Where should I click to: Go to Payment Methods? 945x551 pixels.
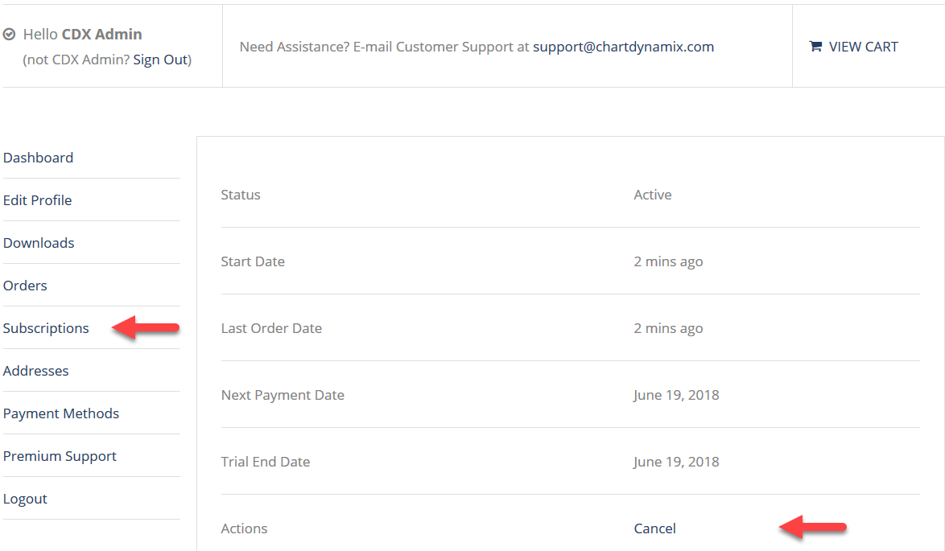[61, 413]
